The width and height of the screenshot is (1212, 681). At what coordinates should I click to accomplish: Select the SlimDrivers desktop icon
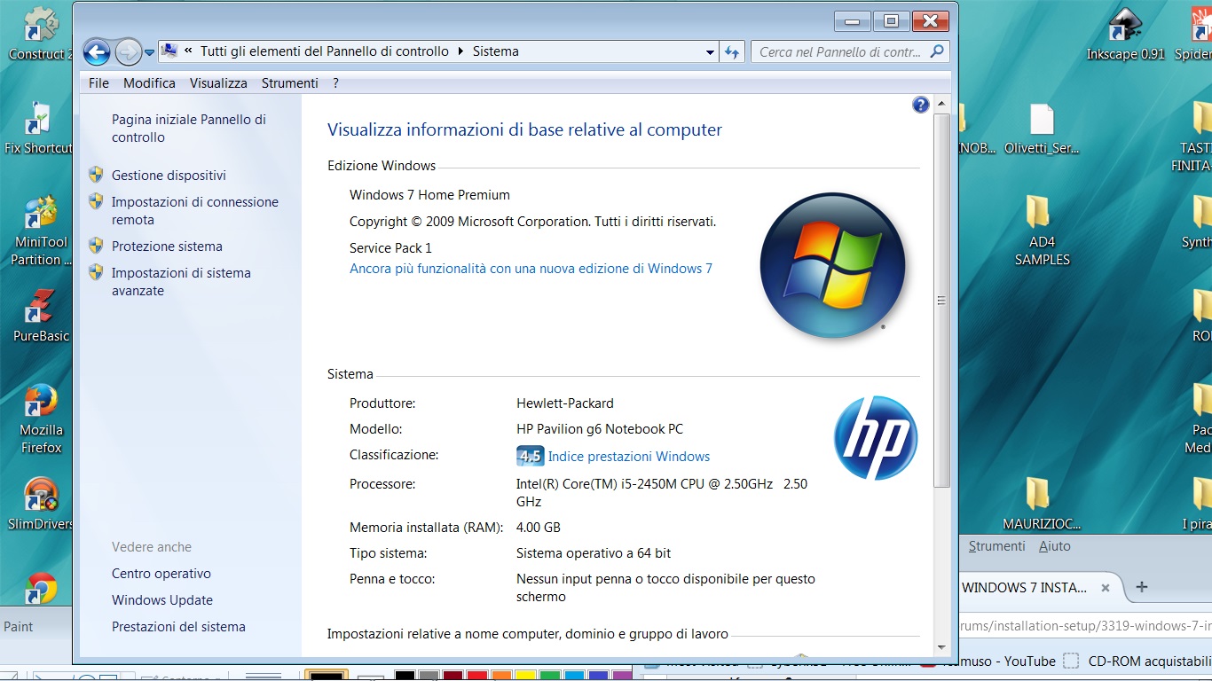point(41,505)
